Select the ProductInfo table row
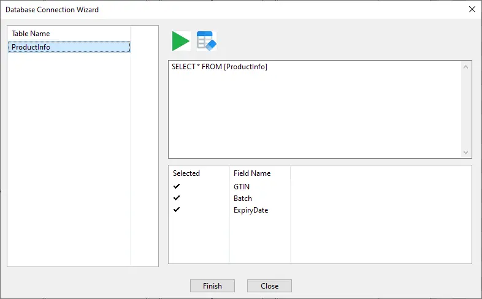The height and width of the screenshot is (299, 482). pyautogui.click(x=69, y=47)
